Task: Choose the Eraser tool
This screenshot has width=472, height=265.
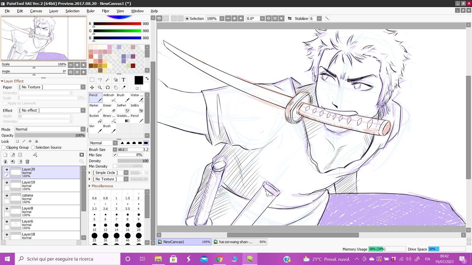Action: pyautogui.click(x=109, y=108)
